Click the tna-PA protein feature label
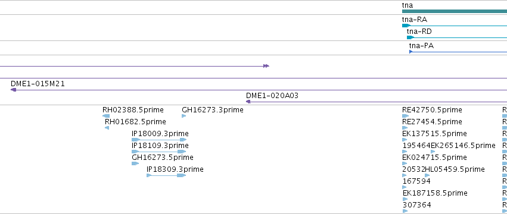The width and height of the screenshot is (507, 214). click(421, 46)
